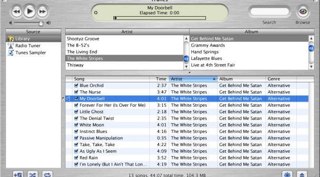
Task: Click the visualizer button
Action: [287, 175]
